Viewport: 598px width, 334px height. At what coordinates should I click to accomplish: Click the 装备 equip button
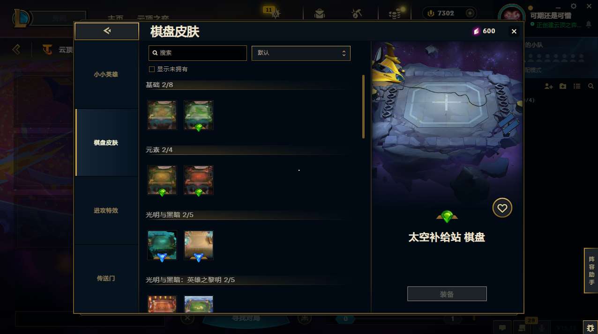pos(447,294)
